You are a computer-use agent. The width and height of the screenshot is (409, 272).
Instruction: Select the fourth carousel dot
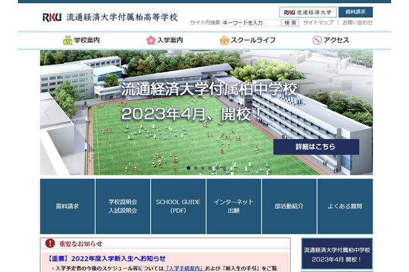tap(210, 168)
